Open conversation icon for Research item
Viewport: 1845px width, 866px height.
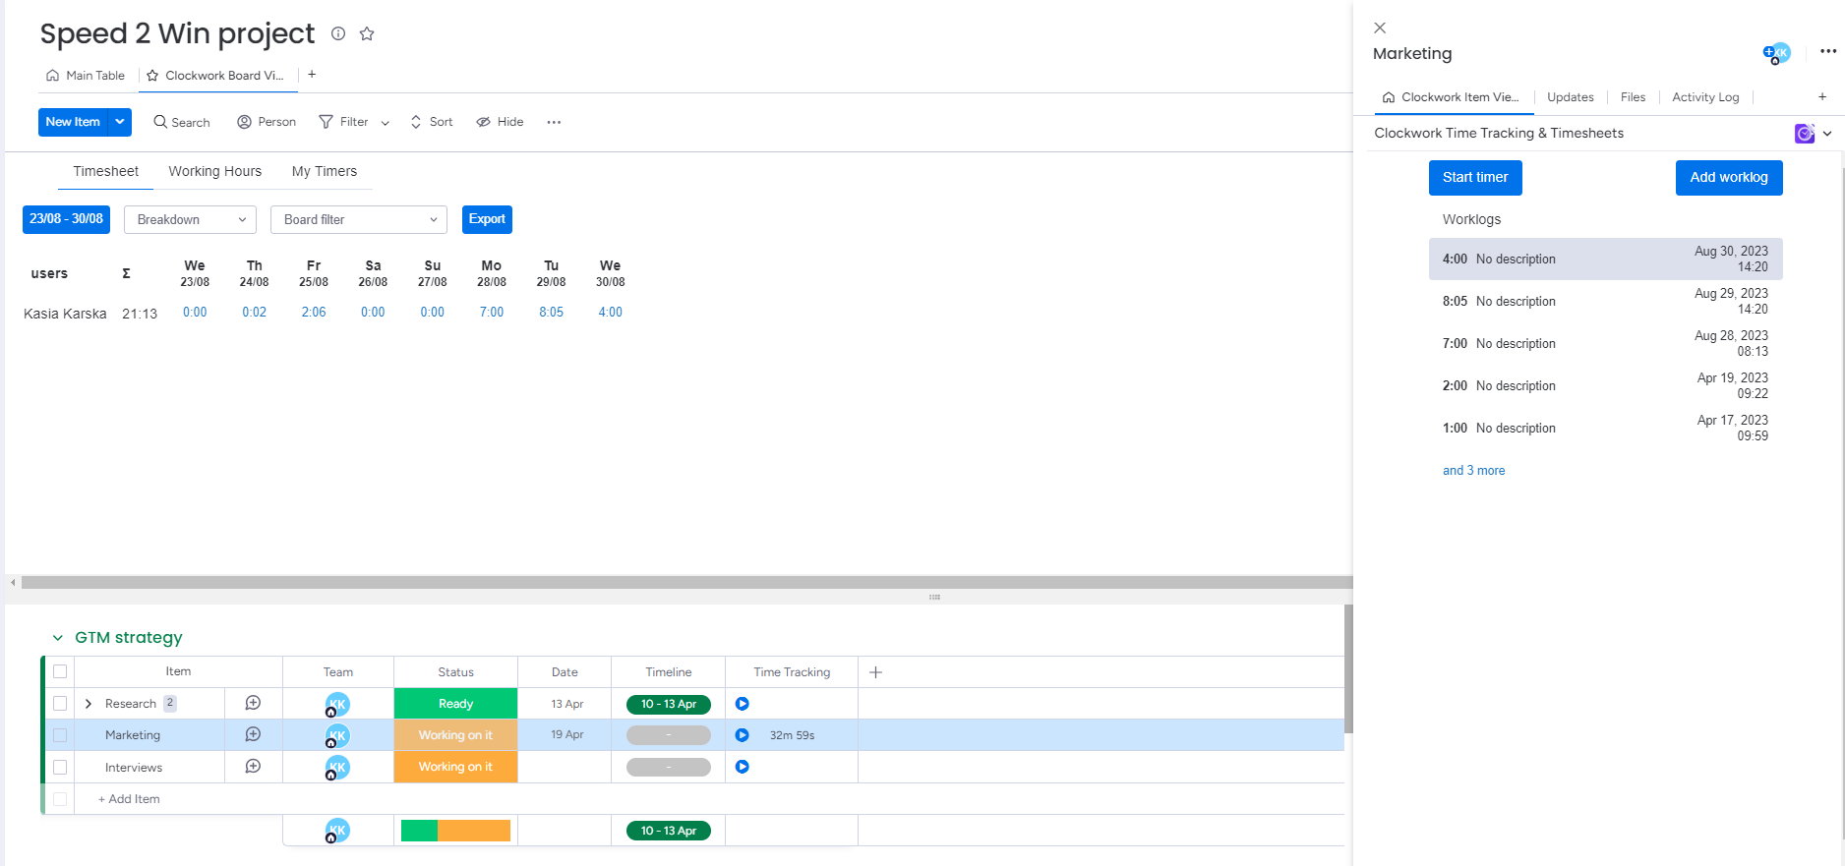click(x=253, y=703)
